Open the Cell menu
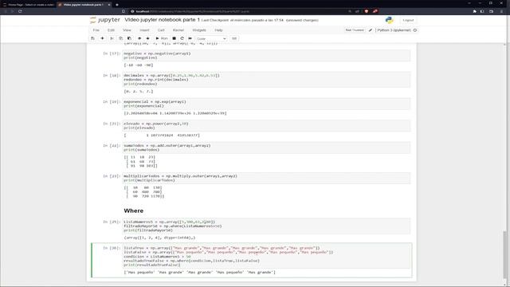 coord(161,30)
